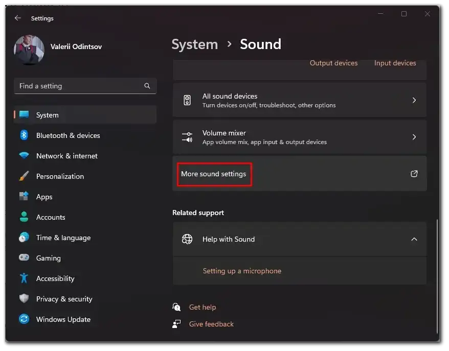Click the Windows Update icon

pyautogui.click(x=24, y=319)
